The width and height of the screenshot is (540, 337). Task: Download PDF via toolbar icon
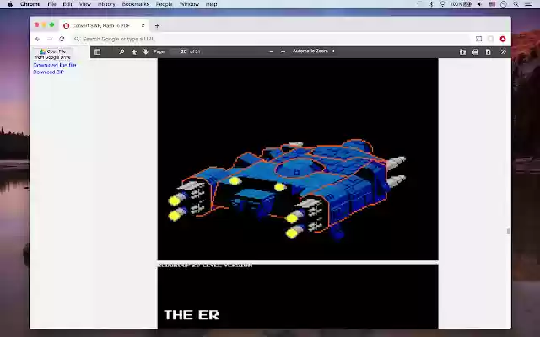pyautogui.click(x=488, y=52)
